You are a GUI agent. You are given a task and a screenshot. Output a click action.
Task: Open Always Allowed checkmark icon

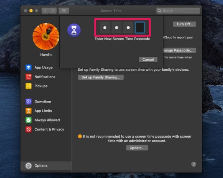(x=29, y=120)
